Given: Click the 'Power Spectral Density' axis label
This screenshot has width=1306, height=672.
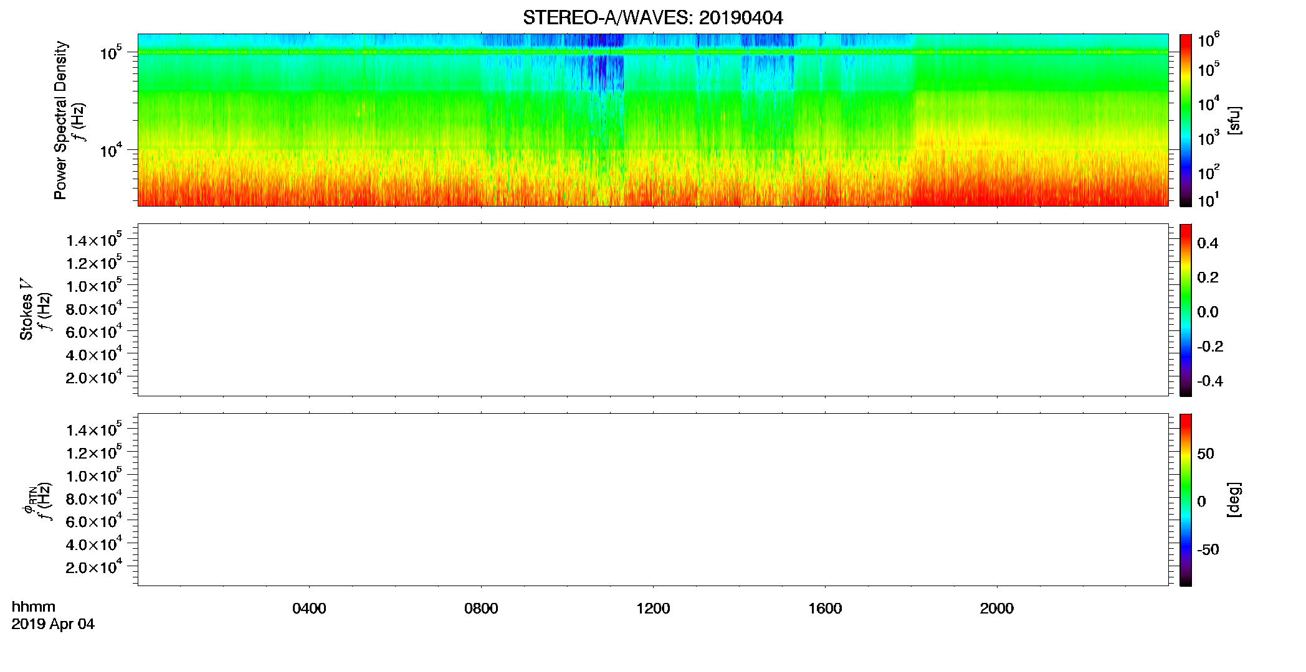Looking at the screenshot, I should (60, 120).
